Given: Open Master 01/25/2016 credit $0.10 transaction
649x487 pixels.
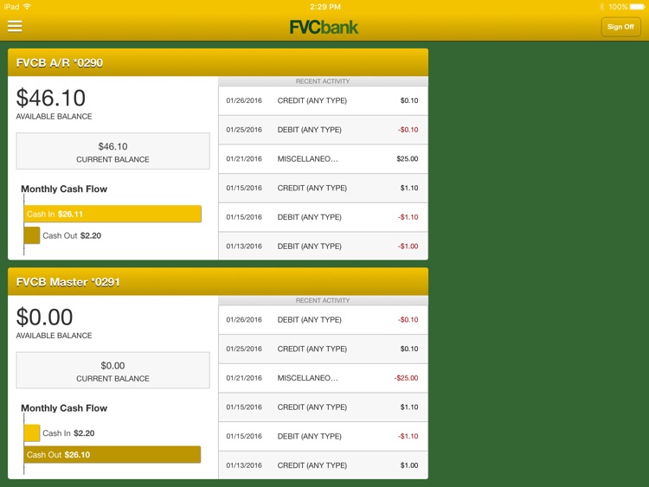Looking at the screenshot, I should pos(323,349).
